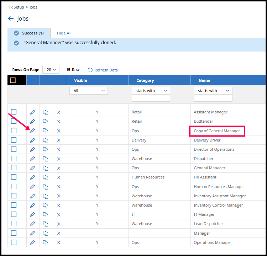The width and height of the screenshot is (267, 256).
Task: Edit the Delivery Driver job
Action: pyautogui.click(x=32, y=140)
